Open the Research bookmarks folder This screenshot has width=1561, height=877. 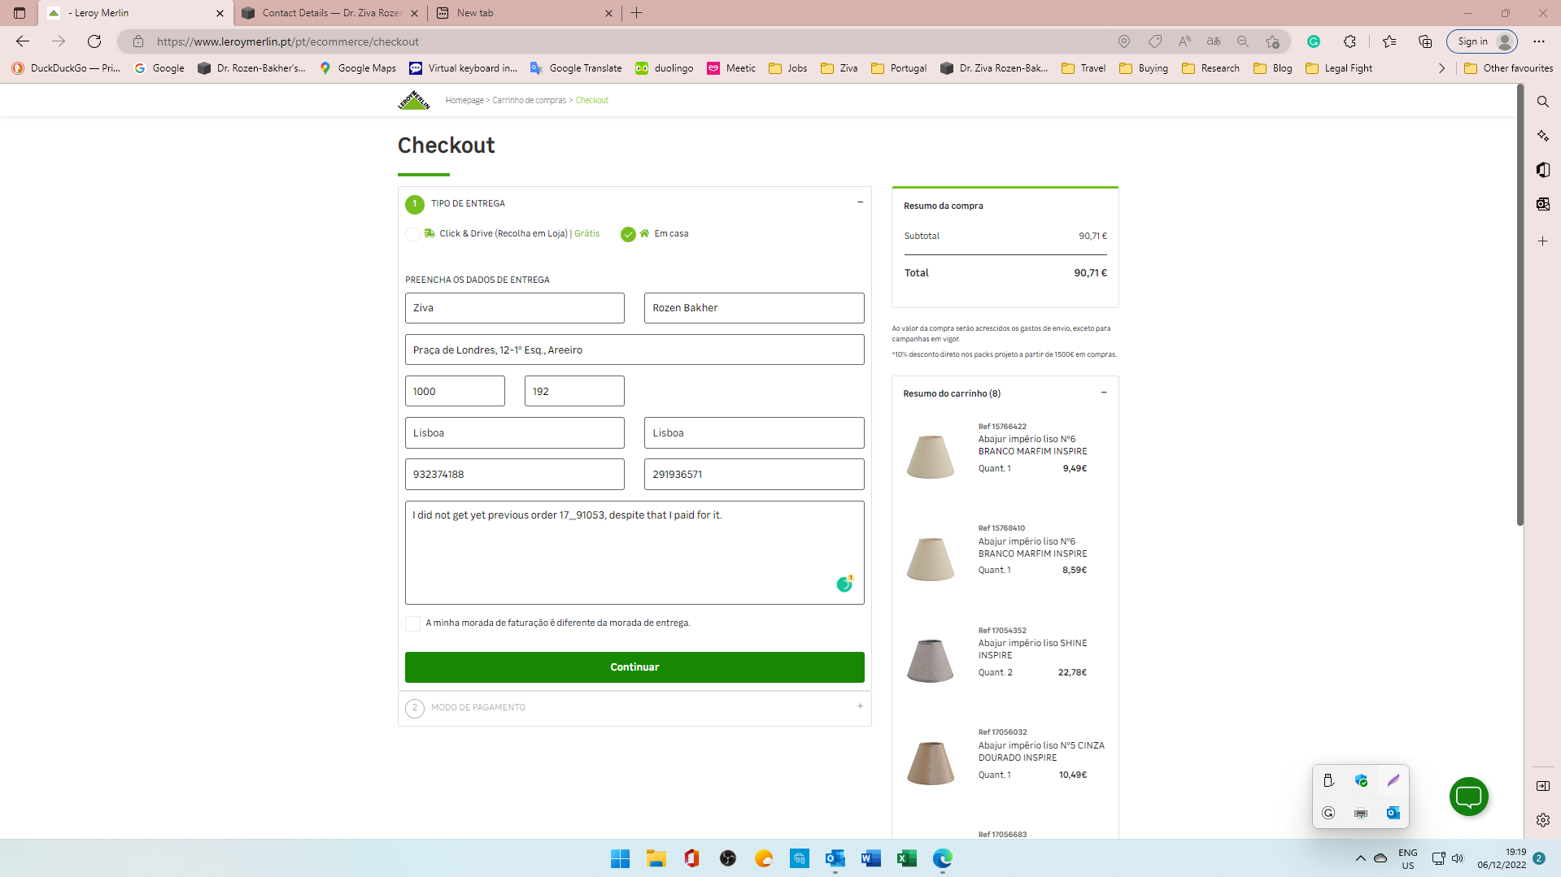click(x=1210, y=68)
